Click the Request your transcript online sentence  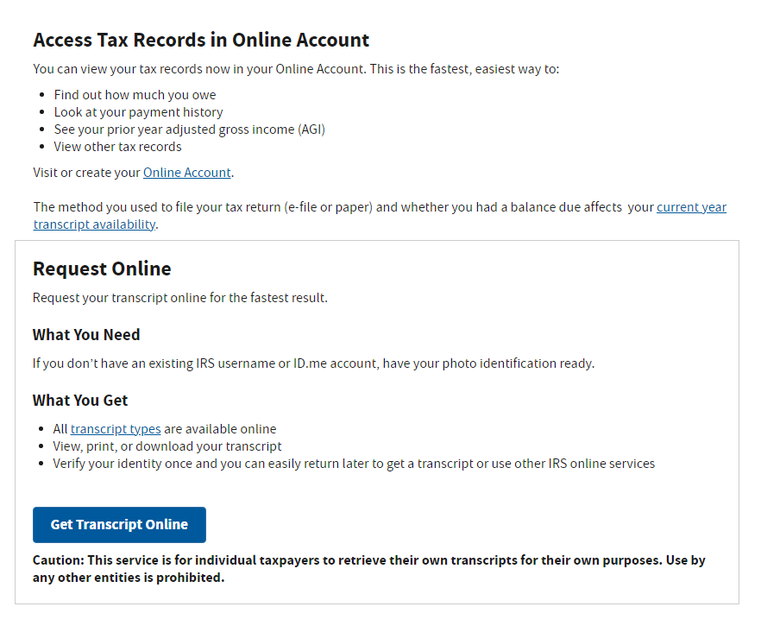179,298
